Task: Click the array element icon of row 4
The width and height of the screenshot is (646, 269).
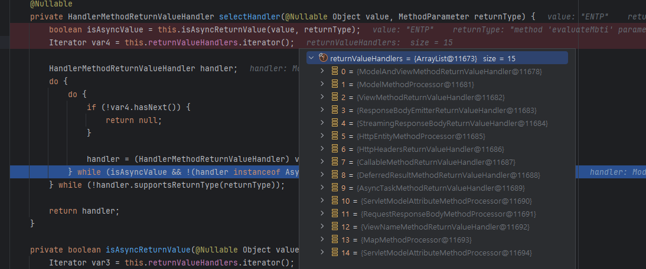Action: pyautogui.click(x=335, y=123)
